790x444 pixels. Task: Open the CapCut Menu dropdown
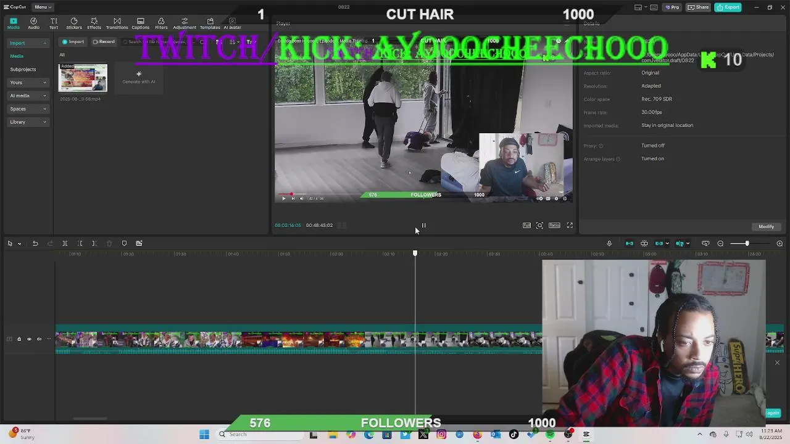pos(43,7)
